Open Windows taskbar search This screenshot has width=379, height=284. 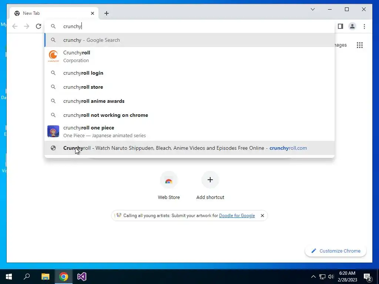pyautogui.click(x=27, y=277)
